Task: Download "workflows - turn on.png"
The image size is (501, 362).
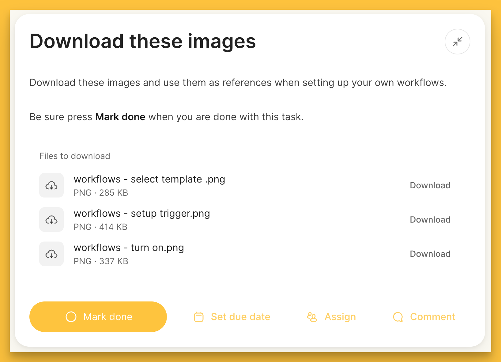Action: pos(430,254)
